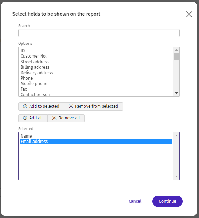Select ID in the Options list
The width and height of the screenshot is (199, 218).
pyautogui.click(x=96, y=51)
